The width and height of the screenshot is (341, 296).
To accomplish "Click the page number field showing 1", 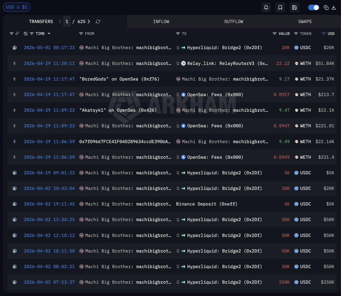I will pyautogui.click(x=67, y=22).
